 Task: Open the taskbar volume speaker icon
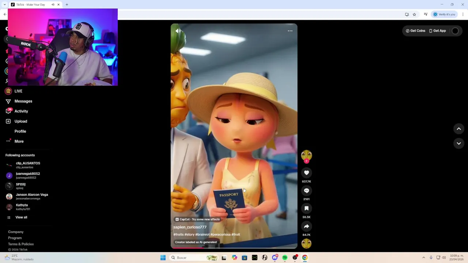[444, 258]
